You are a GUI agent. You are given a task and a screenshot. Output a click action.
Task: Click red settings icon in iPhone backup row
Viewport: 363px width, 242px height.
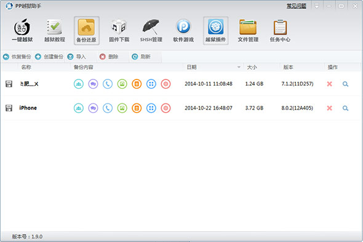(166, 108)
